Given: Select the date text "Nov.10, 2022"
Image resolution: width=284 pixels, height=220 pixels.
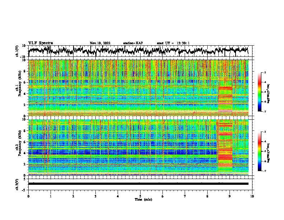Looking at the screenshot, I should point(100,43).
